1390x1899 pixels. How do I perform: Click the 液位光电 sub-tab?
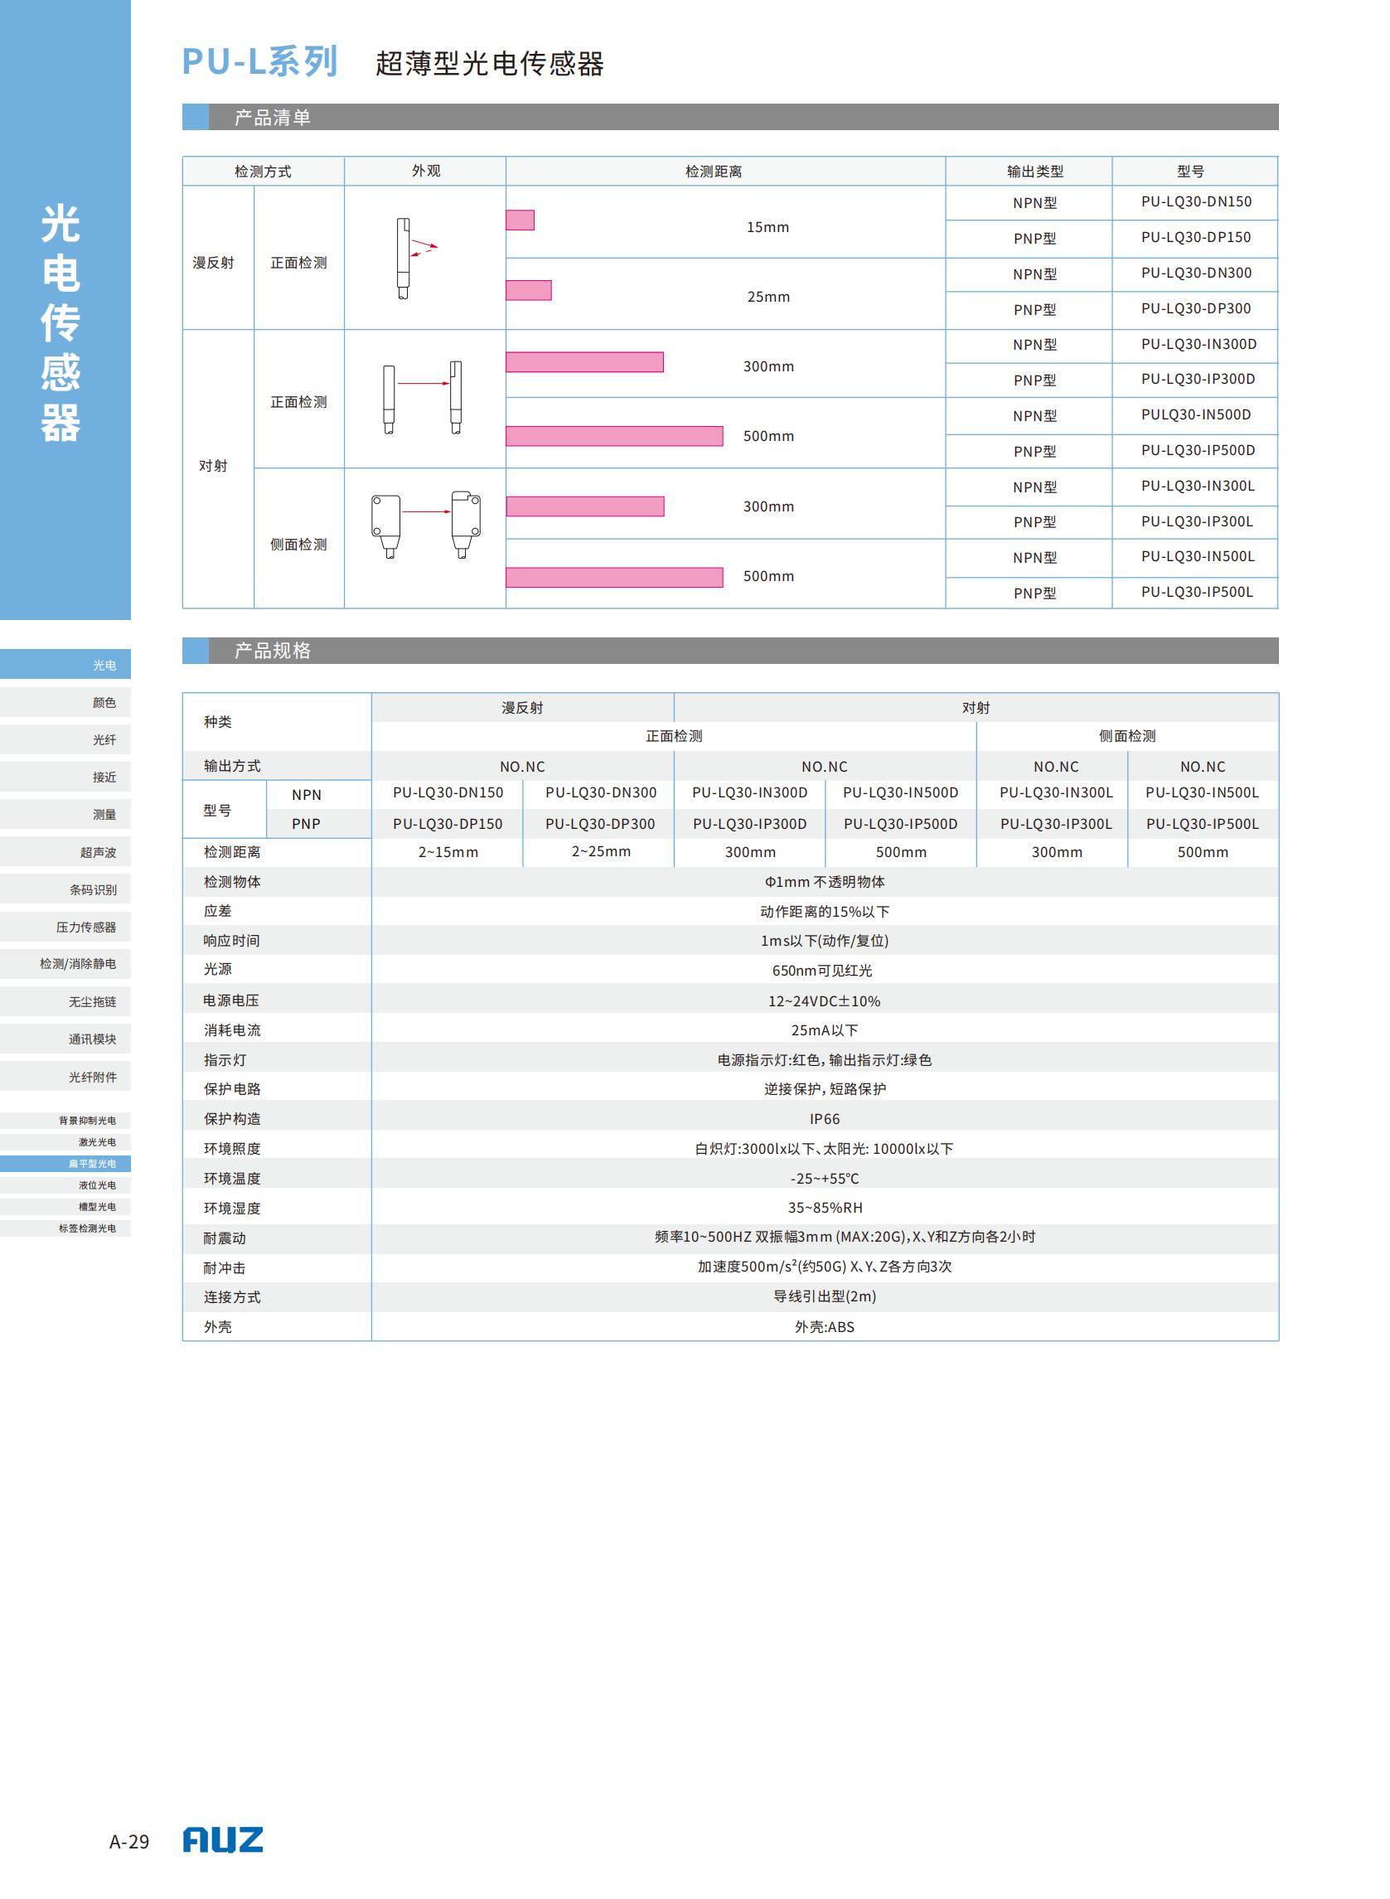pyautogui.click(x=65, y=1185)
